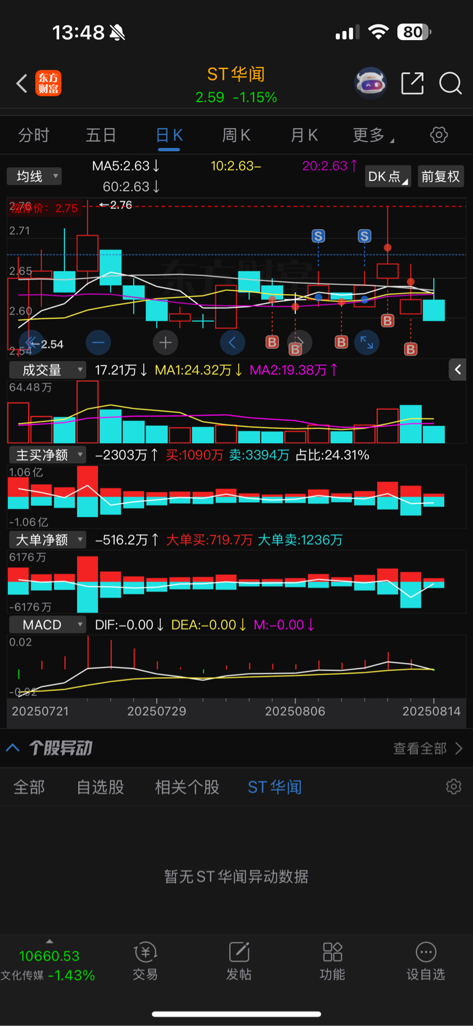
Task: Select the 日K chart tab
Action: coord(169,135)
